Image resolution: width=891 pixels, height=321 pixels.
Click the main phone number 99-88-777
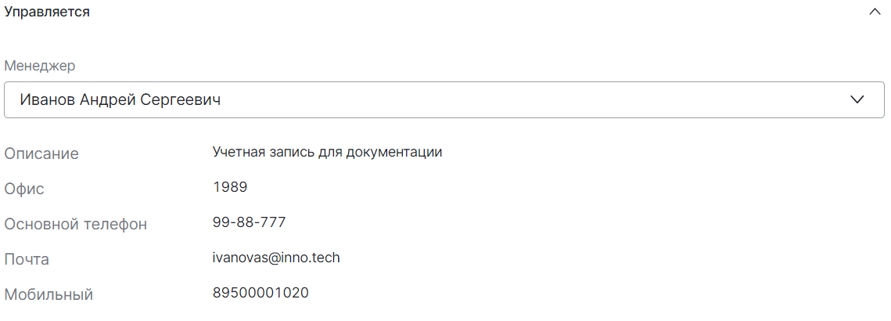click(x=249, y=222)
